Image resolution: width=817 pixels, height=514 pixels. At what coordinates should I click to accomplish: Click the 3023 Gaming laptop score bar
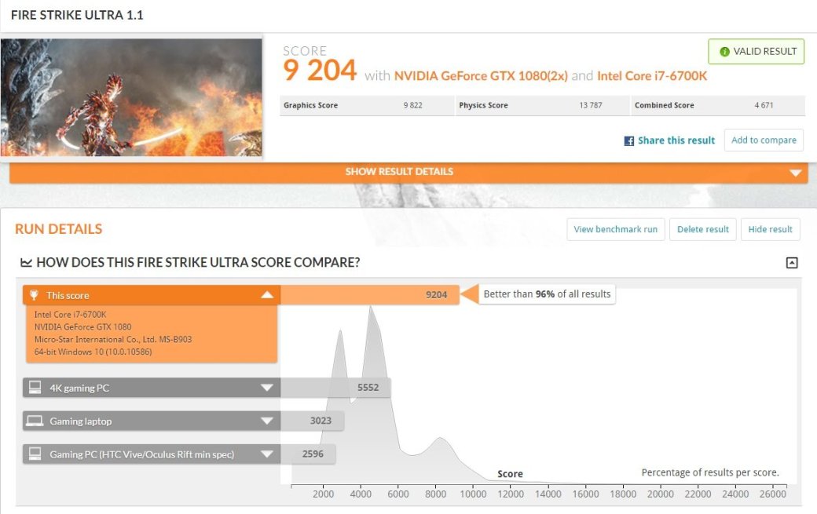[312, 421]
